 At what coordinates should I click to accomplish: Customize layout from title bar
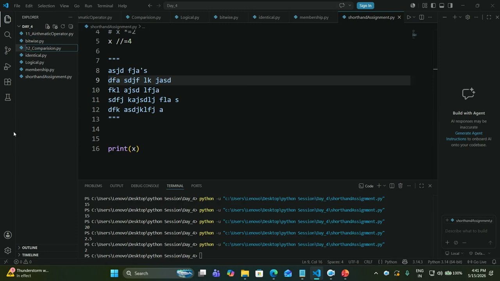tap(425, 5)
